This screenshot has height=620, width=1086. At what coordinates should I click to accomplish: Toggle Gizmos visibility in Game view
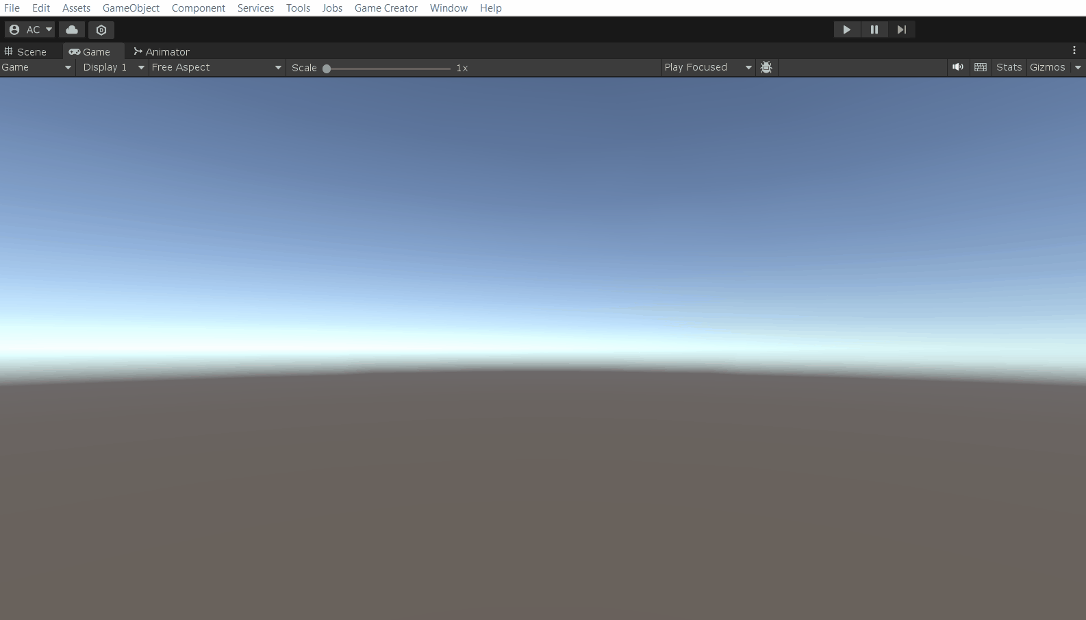pos(1047,67)
